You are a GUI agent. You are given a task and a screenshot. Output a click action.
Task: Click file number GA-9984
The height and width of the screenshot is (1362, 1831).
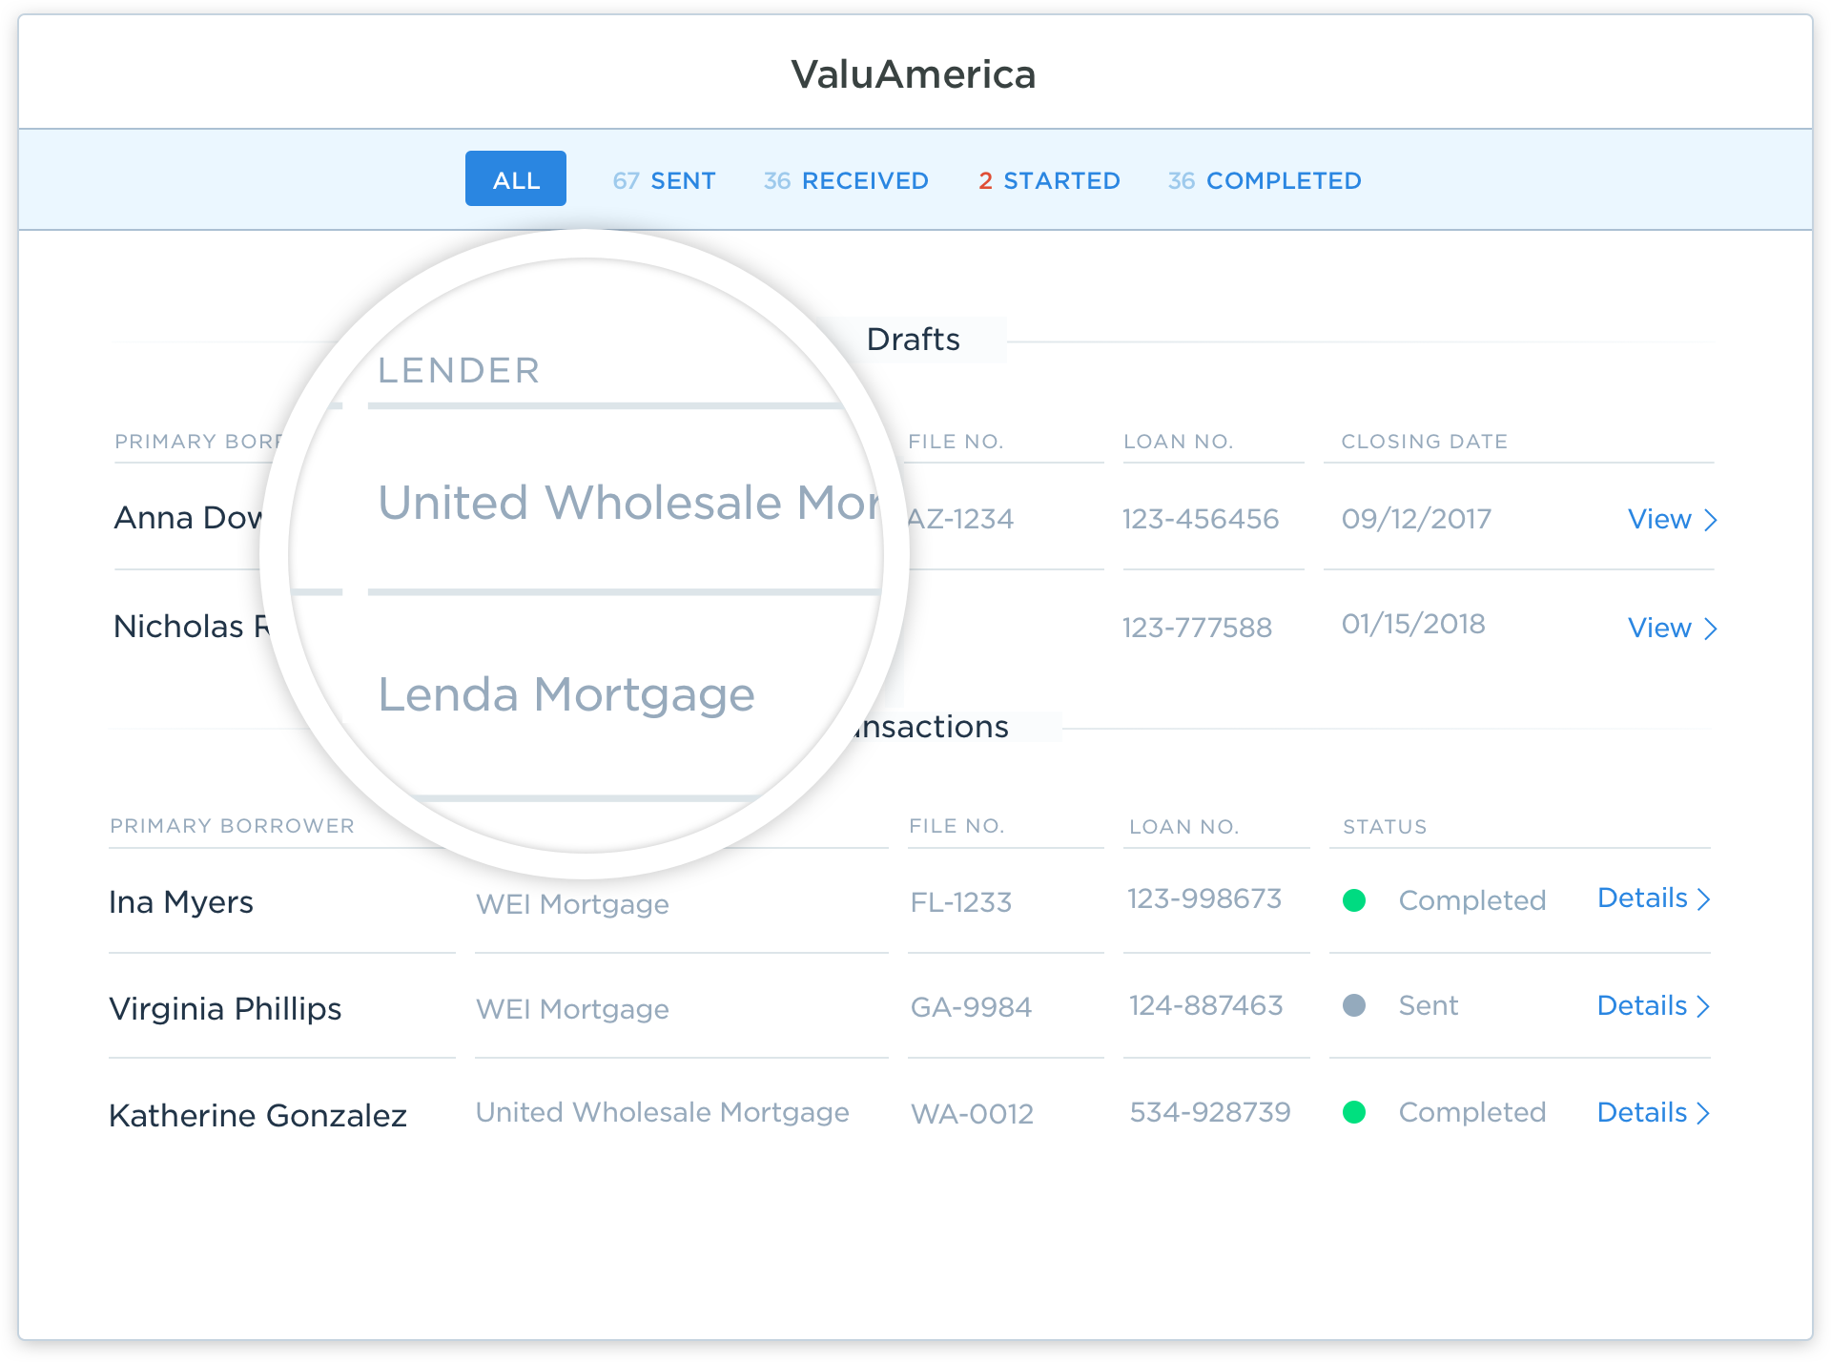tap(971, 1007)
